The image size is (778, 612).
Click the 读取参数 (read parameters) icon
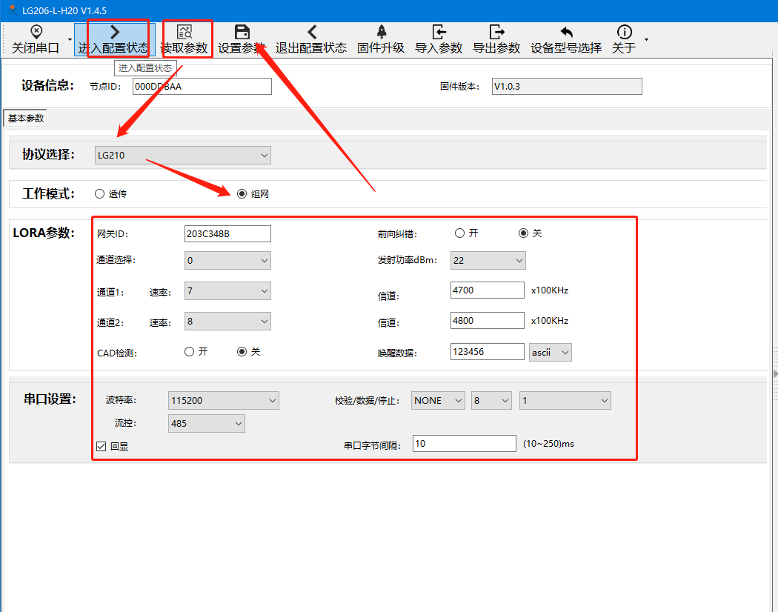[x=185, y=32]
